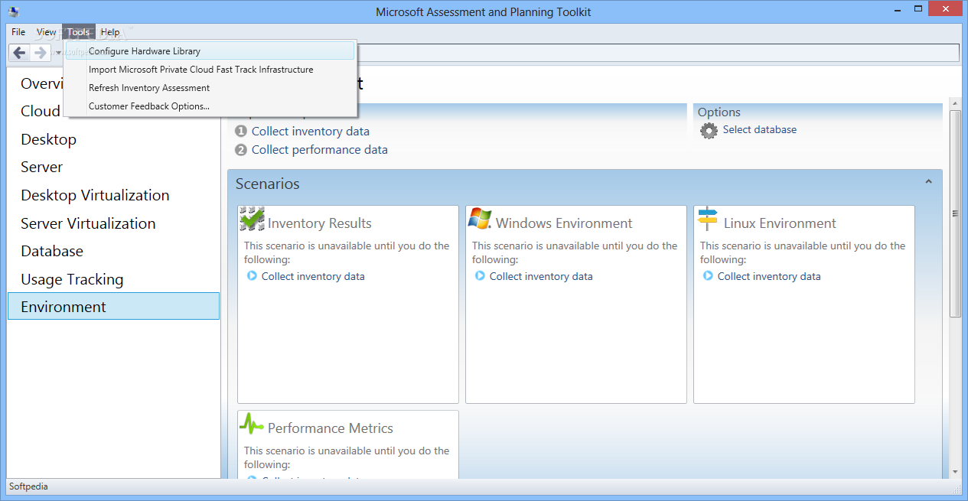
Task: Close the open Tools menu
Action: click(79, 32)
